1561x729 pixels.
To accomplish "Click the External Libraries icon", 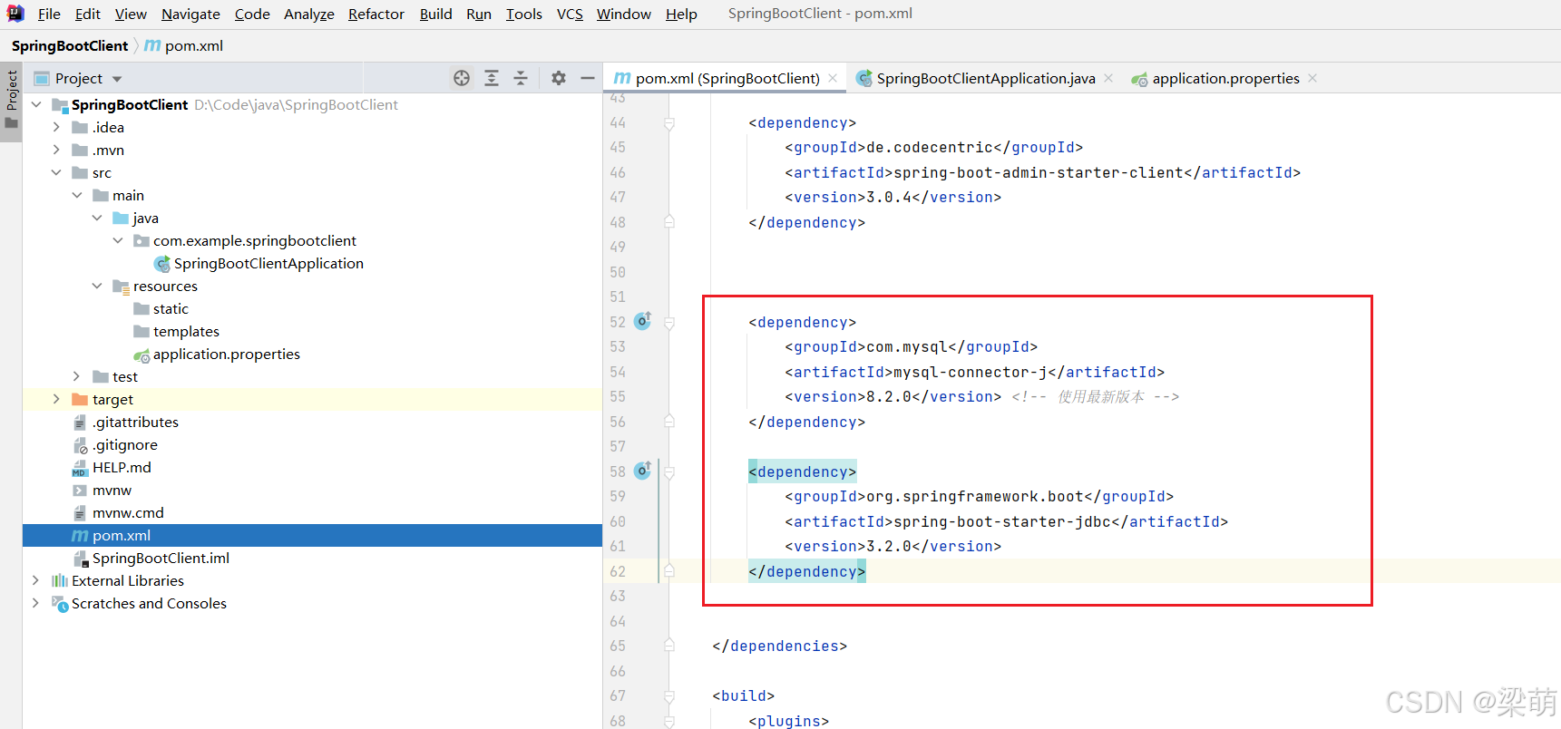I will 60,581.
